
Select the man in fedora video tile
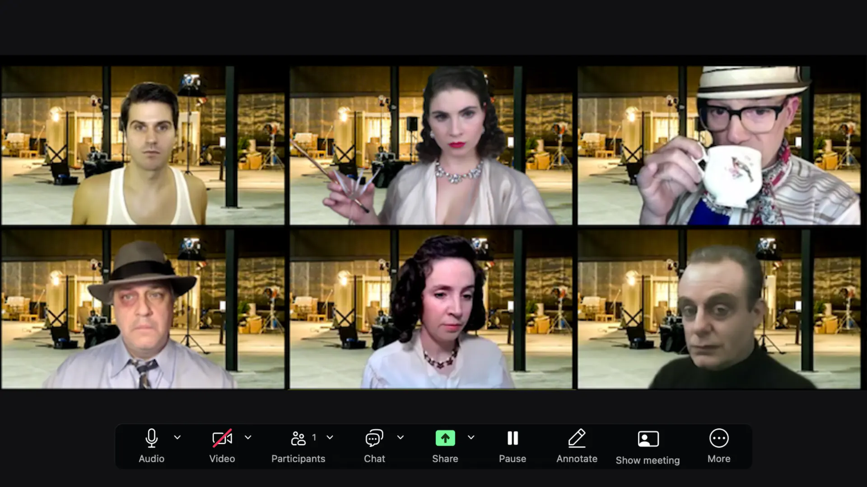click(143, 309)
